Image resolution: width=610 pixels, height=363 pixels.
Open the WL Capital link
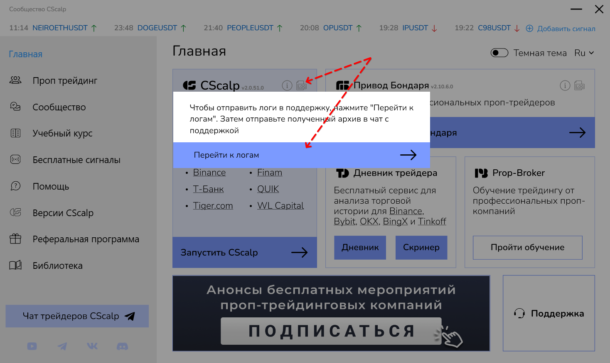(x=280, y=206)
